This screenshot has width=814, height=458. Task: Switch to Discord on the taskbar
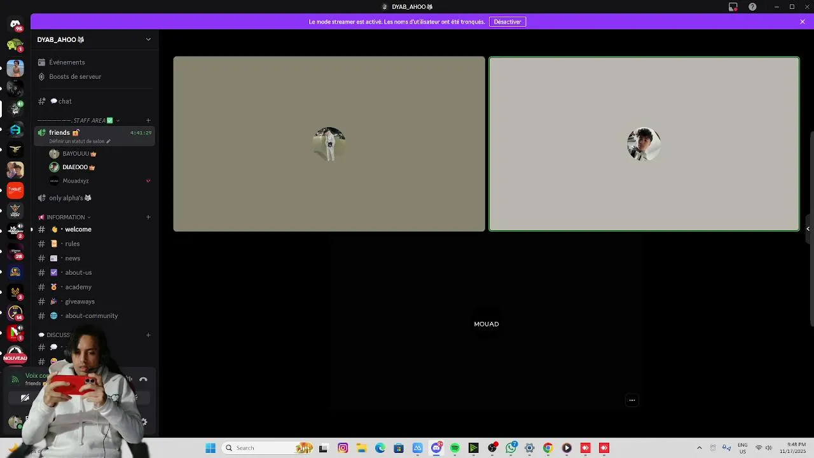click(436, 448)
